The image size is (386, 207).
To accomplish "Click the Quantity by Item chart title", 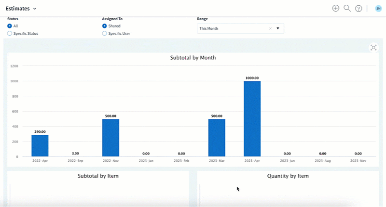I will pyautogui.click(x=288, y=176).
